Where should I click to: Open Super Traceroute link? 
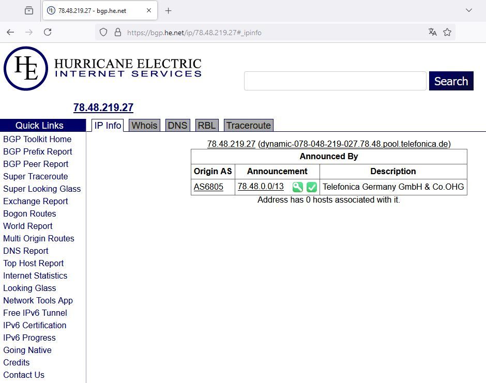point(35,176)
